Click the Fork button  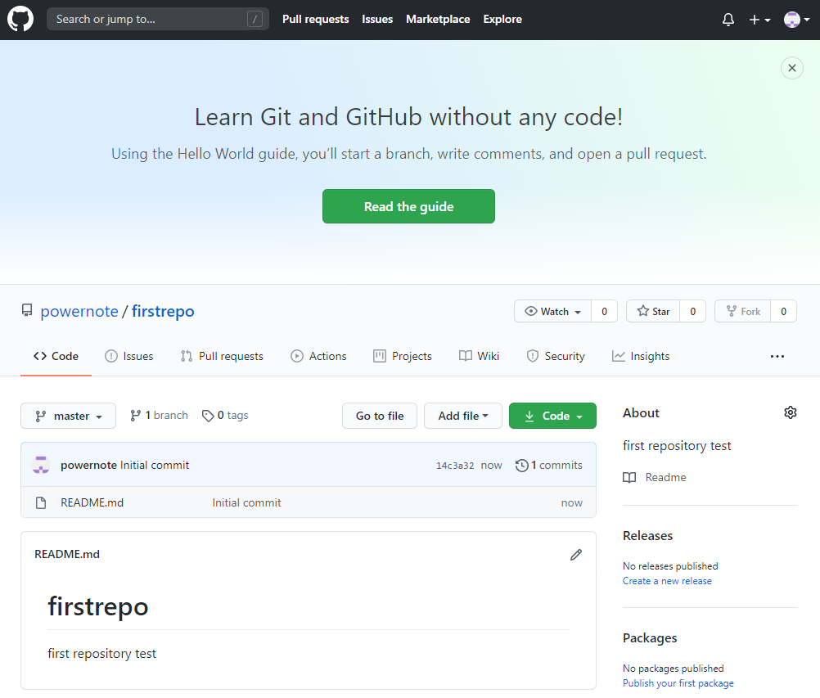(742, 311)
